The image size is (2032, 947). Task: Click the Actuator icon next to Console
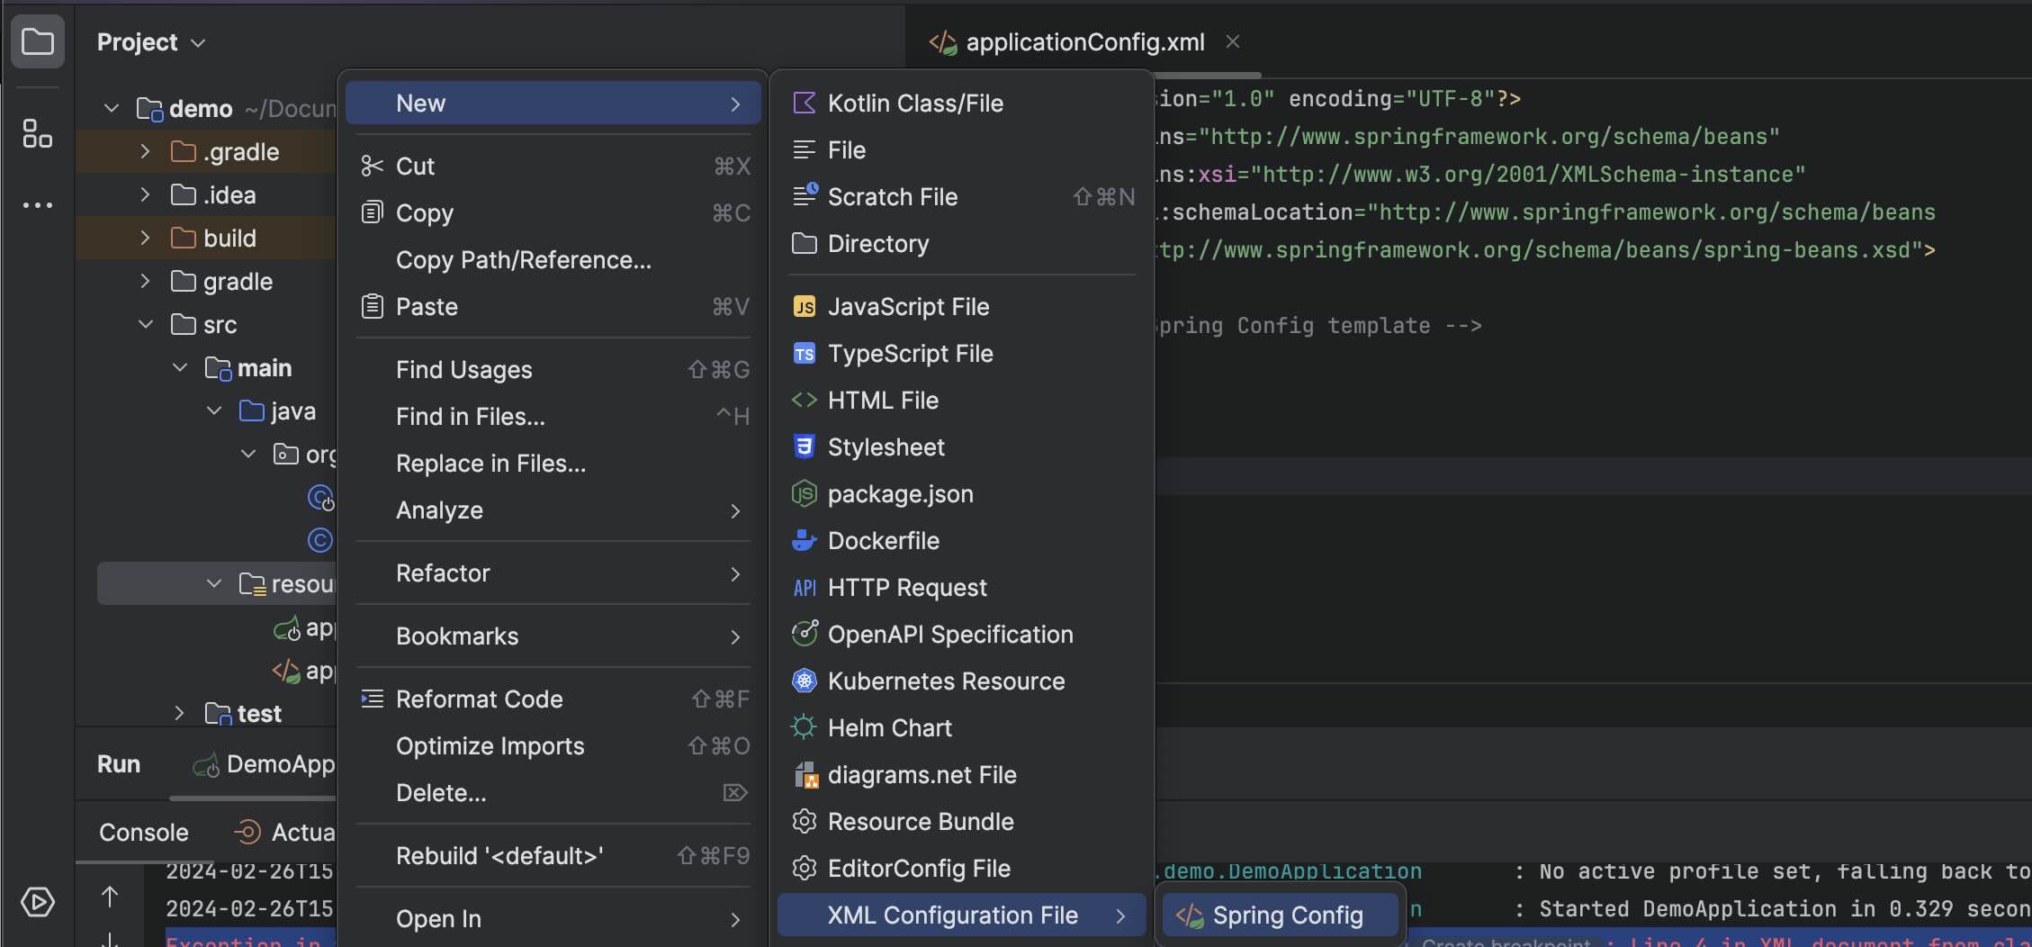(x=246, y=832)
